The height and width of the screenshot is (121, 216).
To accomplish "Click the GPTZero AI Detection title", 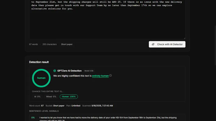I will point(69,71).
